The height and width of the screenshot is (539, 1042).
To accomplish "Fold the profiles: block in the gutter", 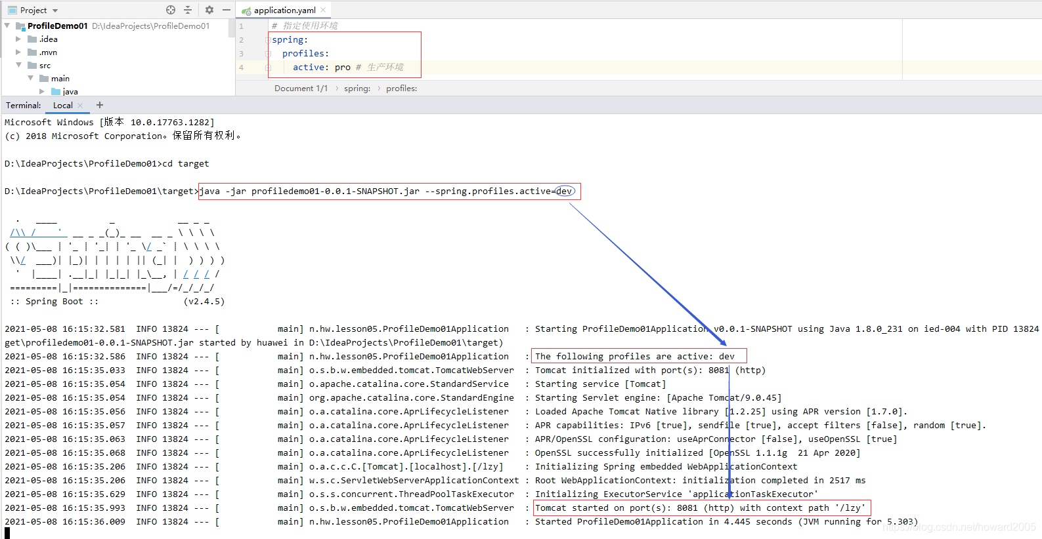I will (x=268, y=53).
